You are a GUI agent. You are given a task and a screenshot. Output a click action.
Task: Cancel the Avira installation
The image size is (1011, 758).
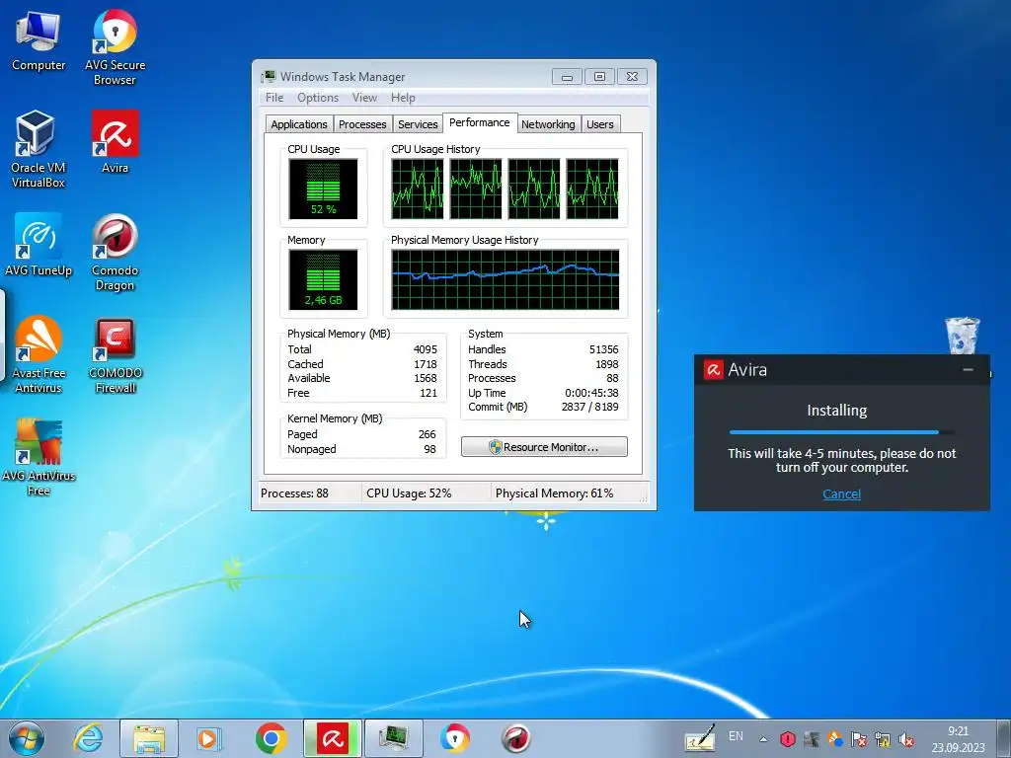click(841, 493)
